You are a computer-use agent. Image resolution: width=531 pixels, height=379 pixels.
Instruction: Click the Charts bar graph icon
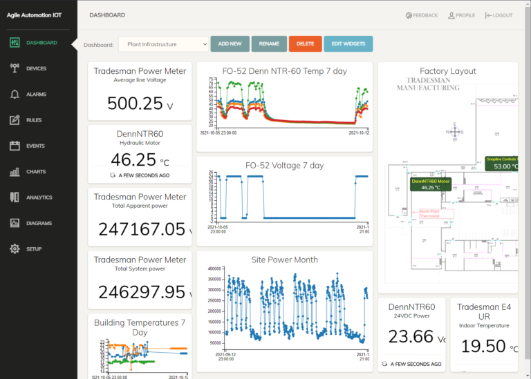point(15,172)
